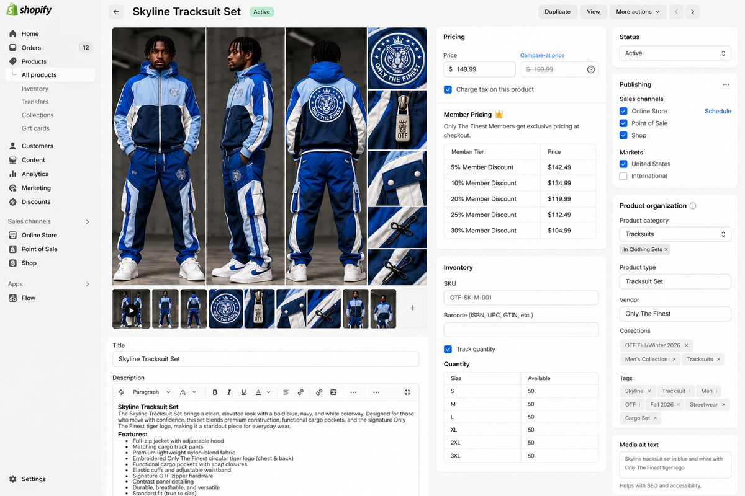Remove the Men's Collection chip
This screenshot has height=496, width=745.
[x=674, y=360]
